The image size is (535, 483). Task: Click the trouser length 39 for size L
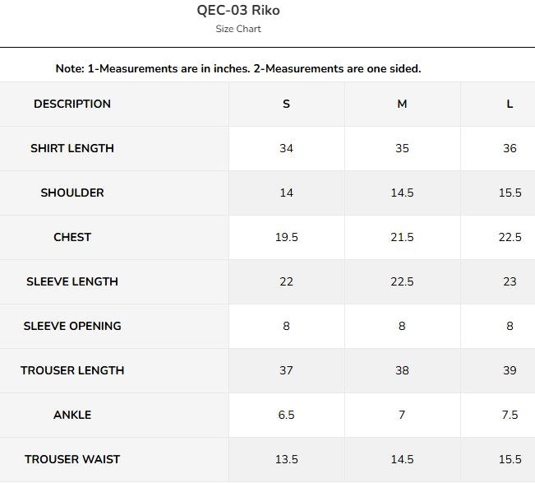click(x=510, y=370)
